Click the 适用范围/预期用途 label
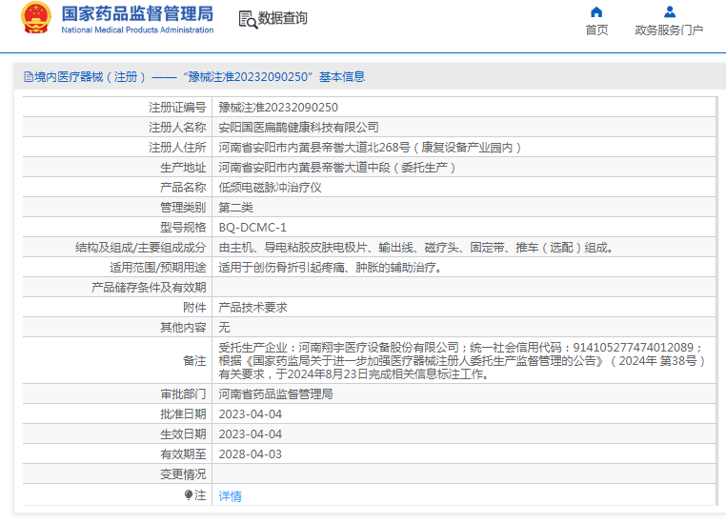 157,267
